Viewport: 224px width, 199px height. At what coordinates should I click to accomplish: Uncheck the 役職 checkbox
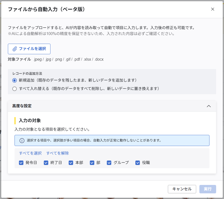click(x=138, y=163)
